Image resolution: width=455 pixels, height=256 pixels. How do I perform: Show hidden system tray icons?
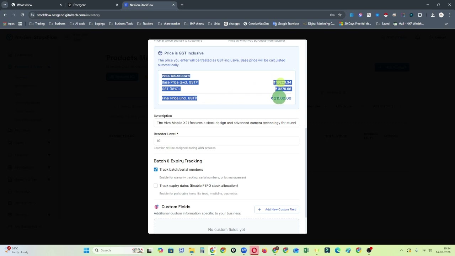[x=401, y=250]
